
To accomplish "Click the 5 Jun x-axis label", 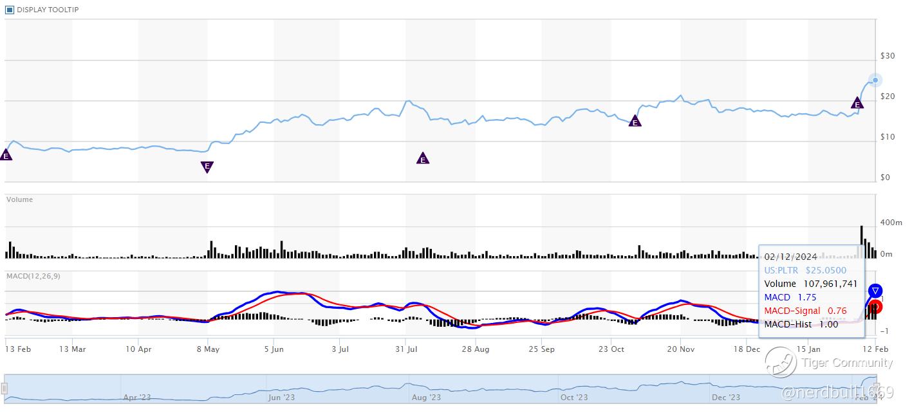I will [274, 349].
